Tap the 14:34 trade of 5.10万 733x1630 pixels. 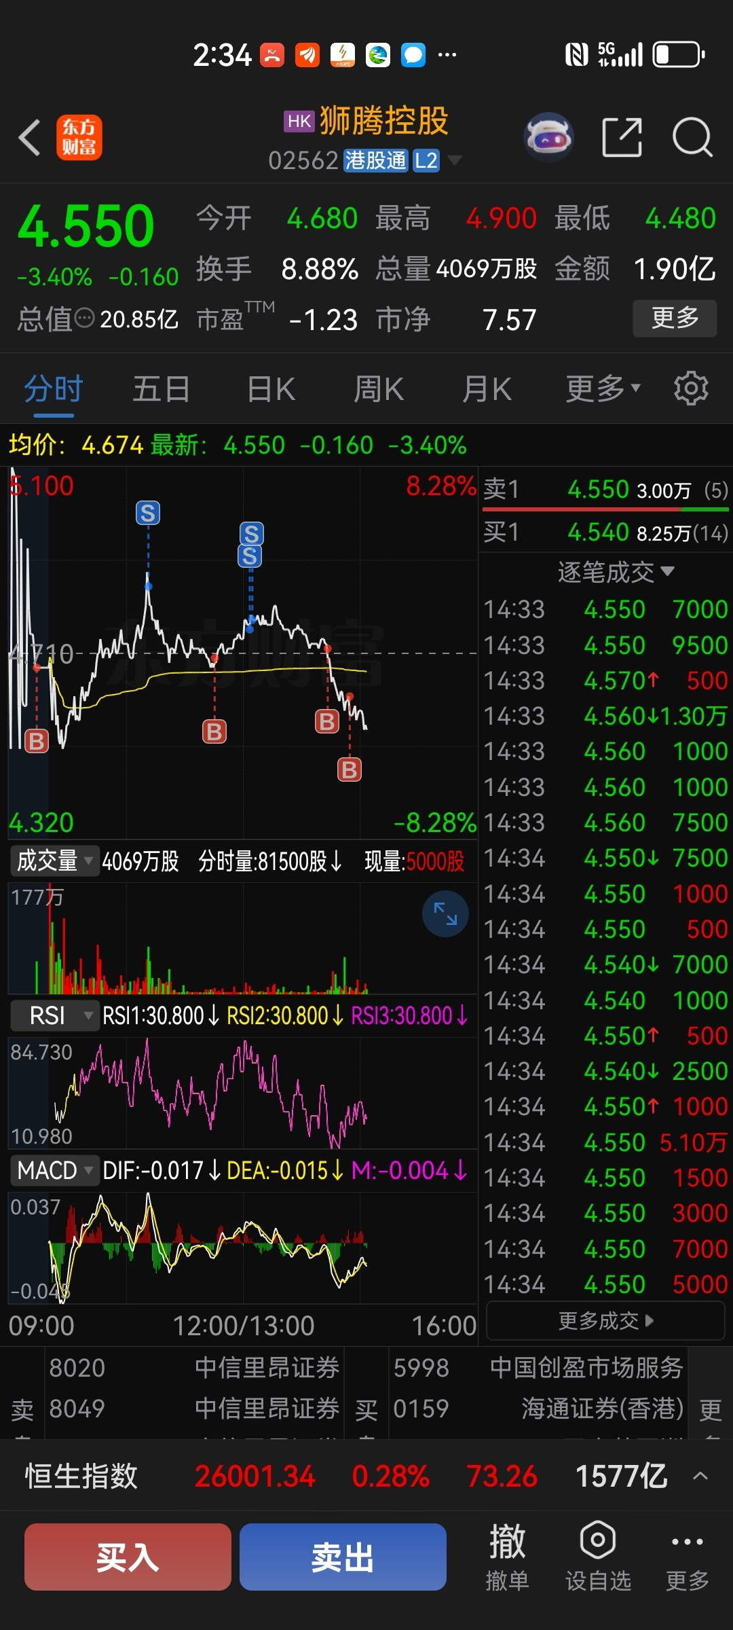(605, 1142)
